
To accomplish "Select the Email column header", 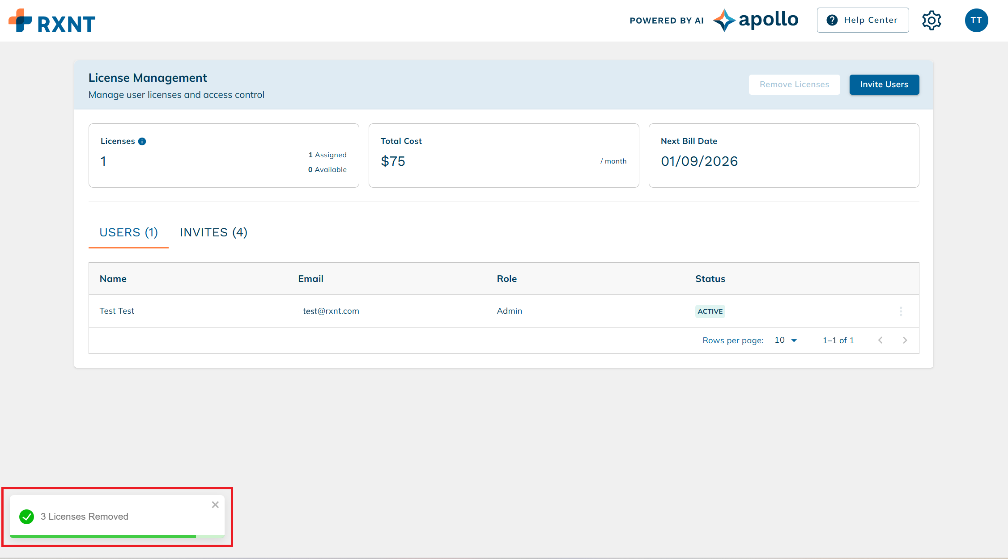I will tap(310, 278).
